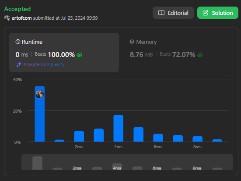
Task: Click clapping hands icon beside 72.07%
Action: pos(200,54)
